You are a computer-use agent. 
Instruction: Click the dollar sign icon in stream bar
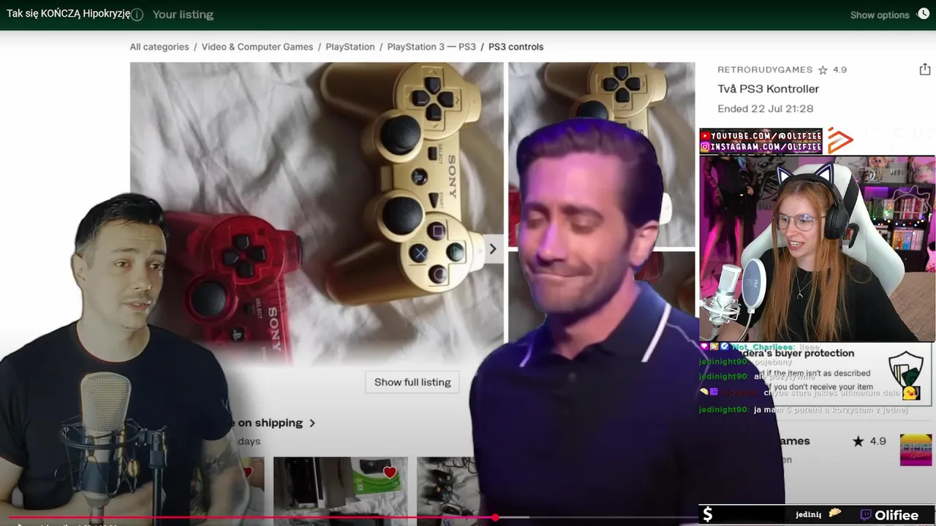point(707,514)
